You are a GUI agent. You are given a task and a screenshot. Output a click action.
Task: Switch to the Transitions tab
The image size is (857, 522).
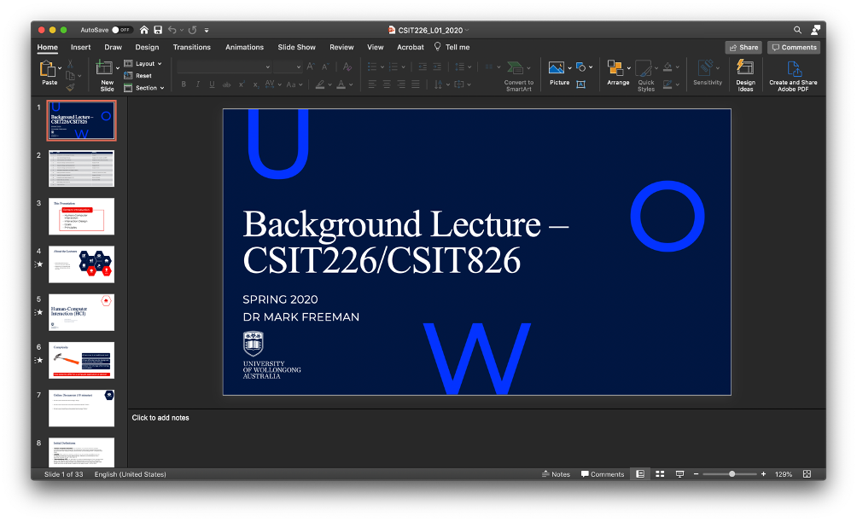pyautogui.click(x=191, y=47)
